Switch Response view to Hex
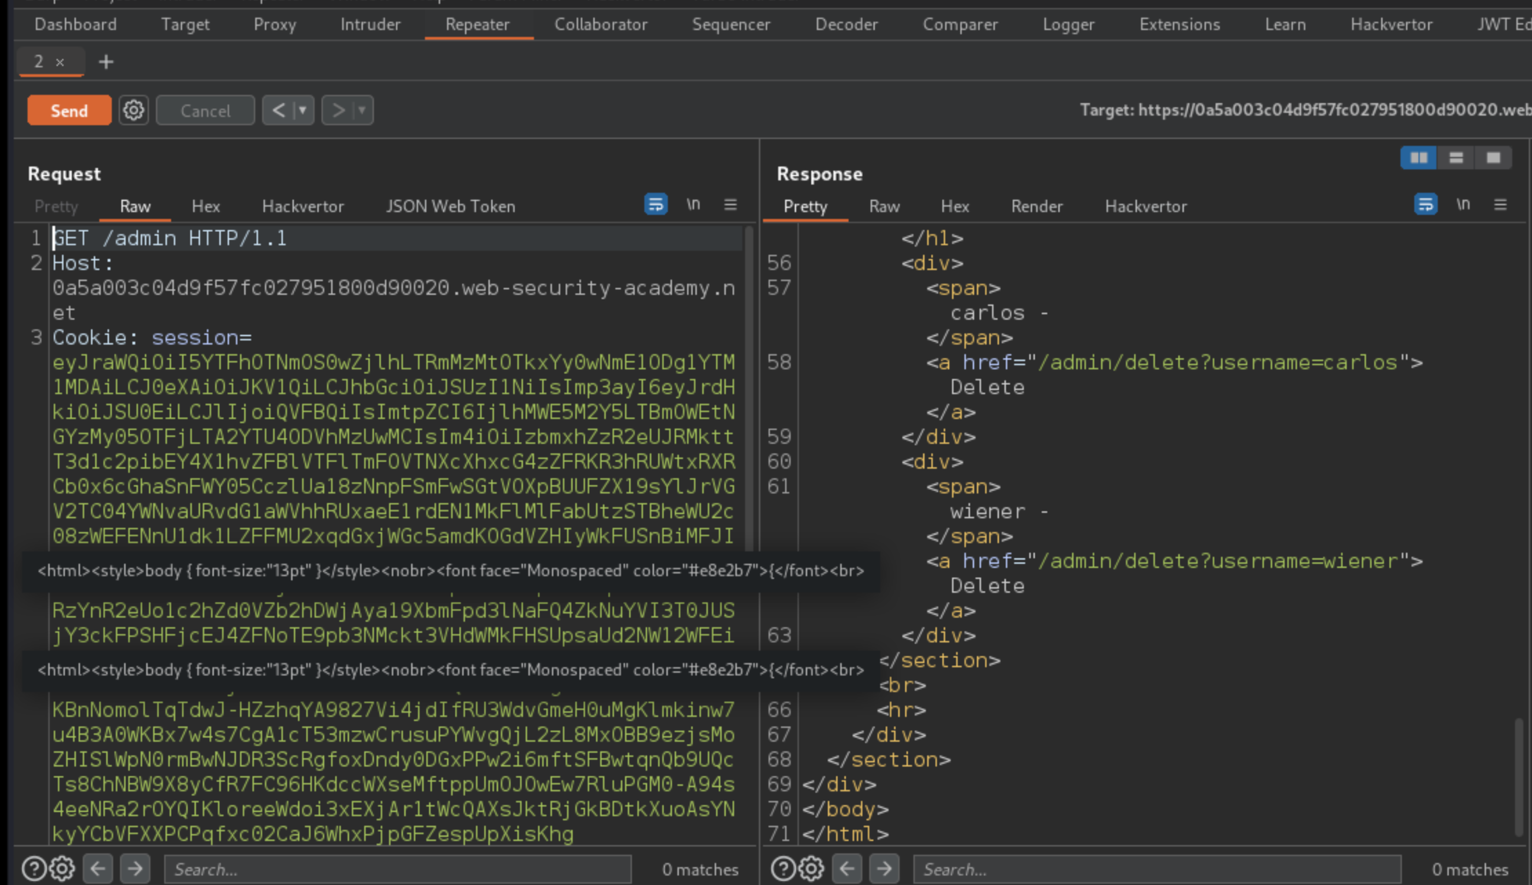Image resolution: width=1532 pixels, height=885 pixels. pos(954,206)
